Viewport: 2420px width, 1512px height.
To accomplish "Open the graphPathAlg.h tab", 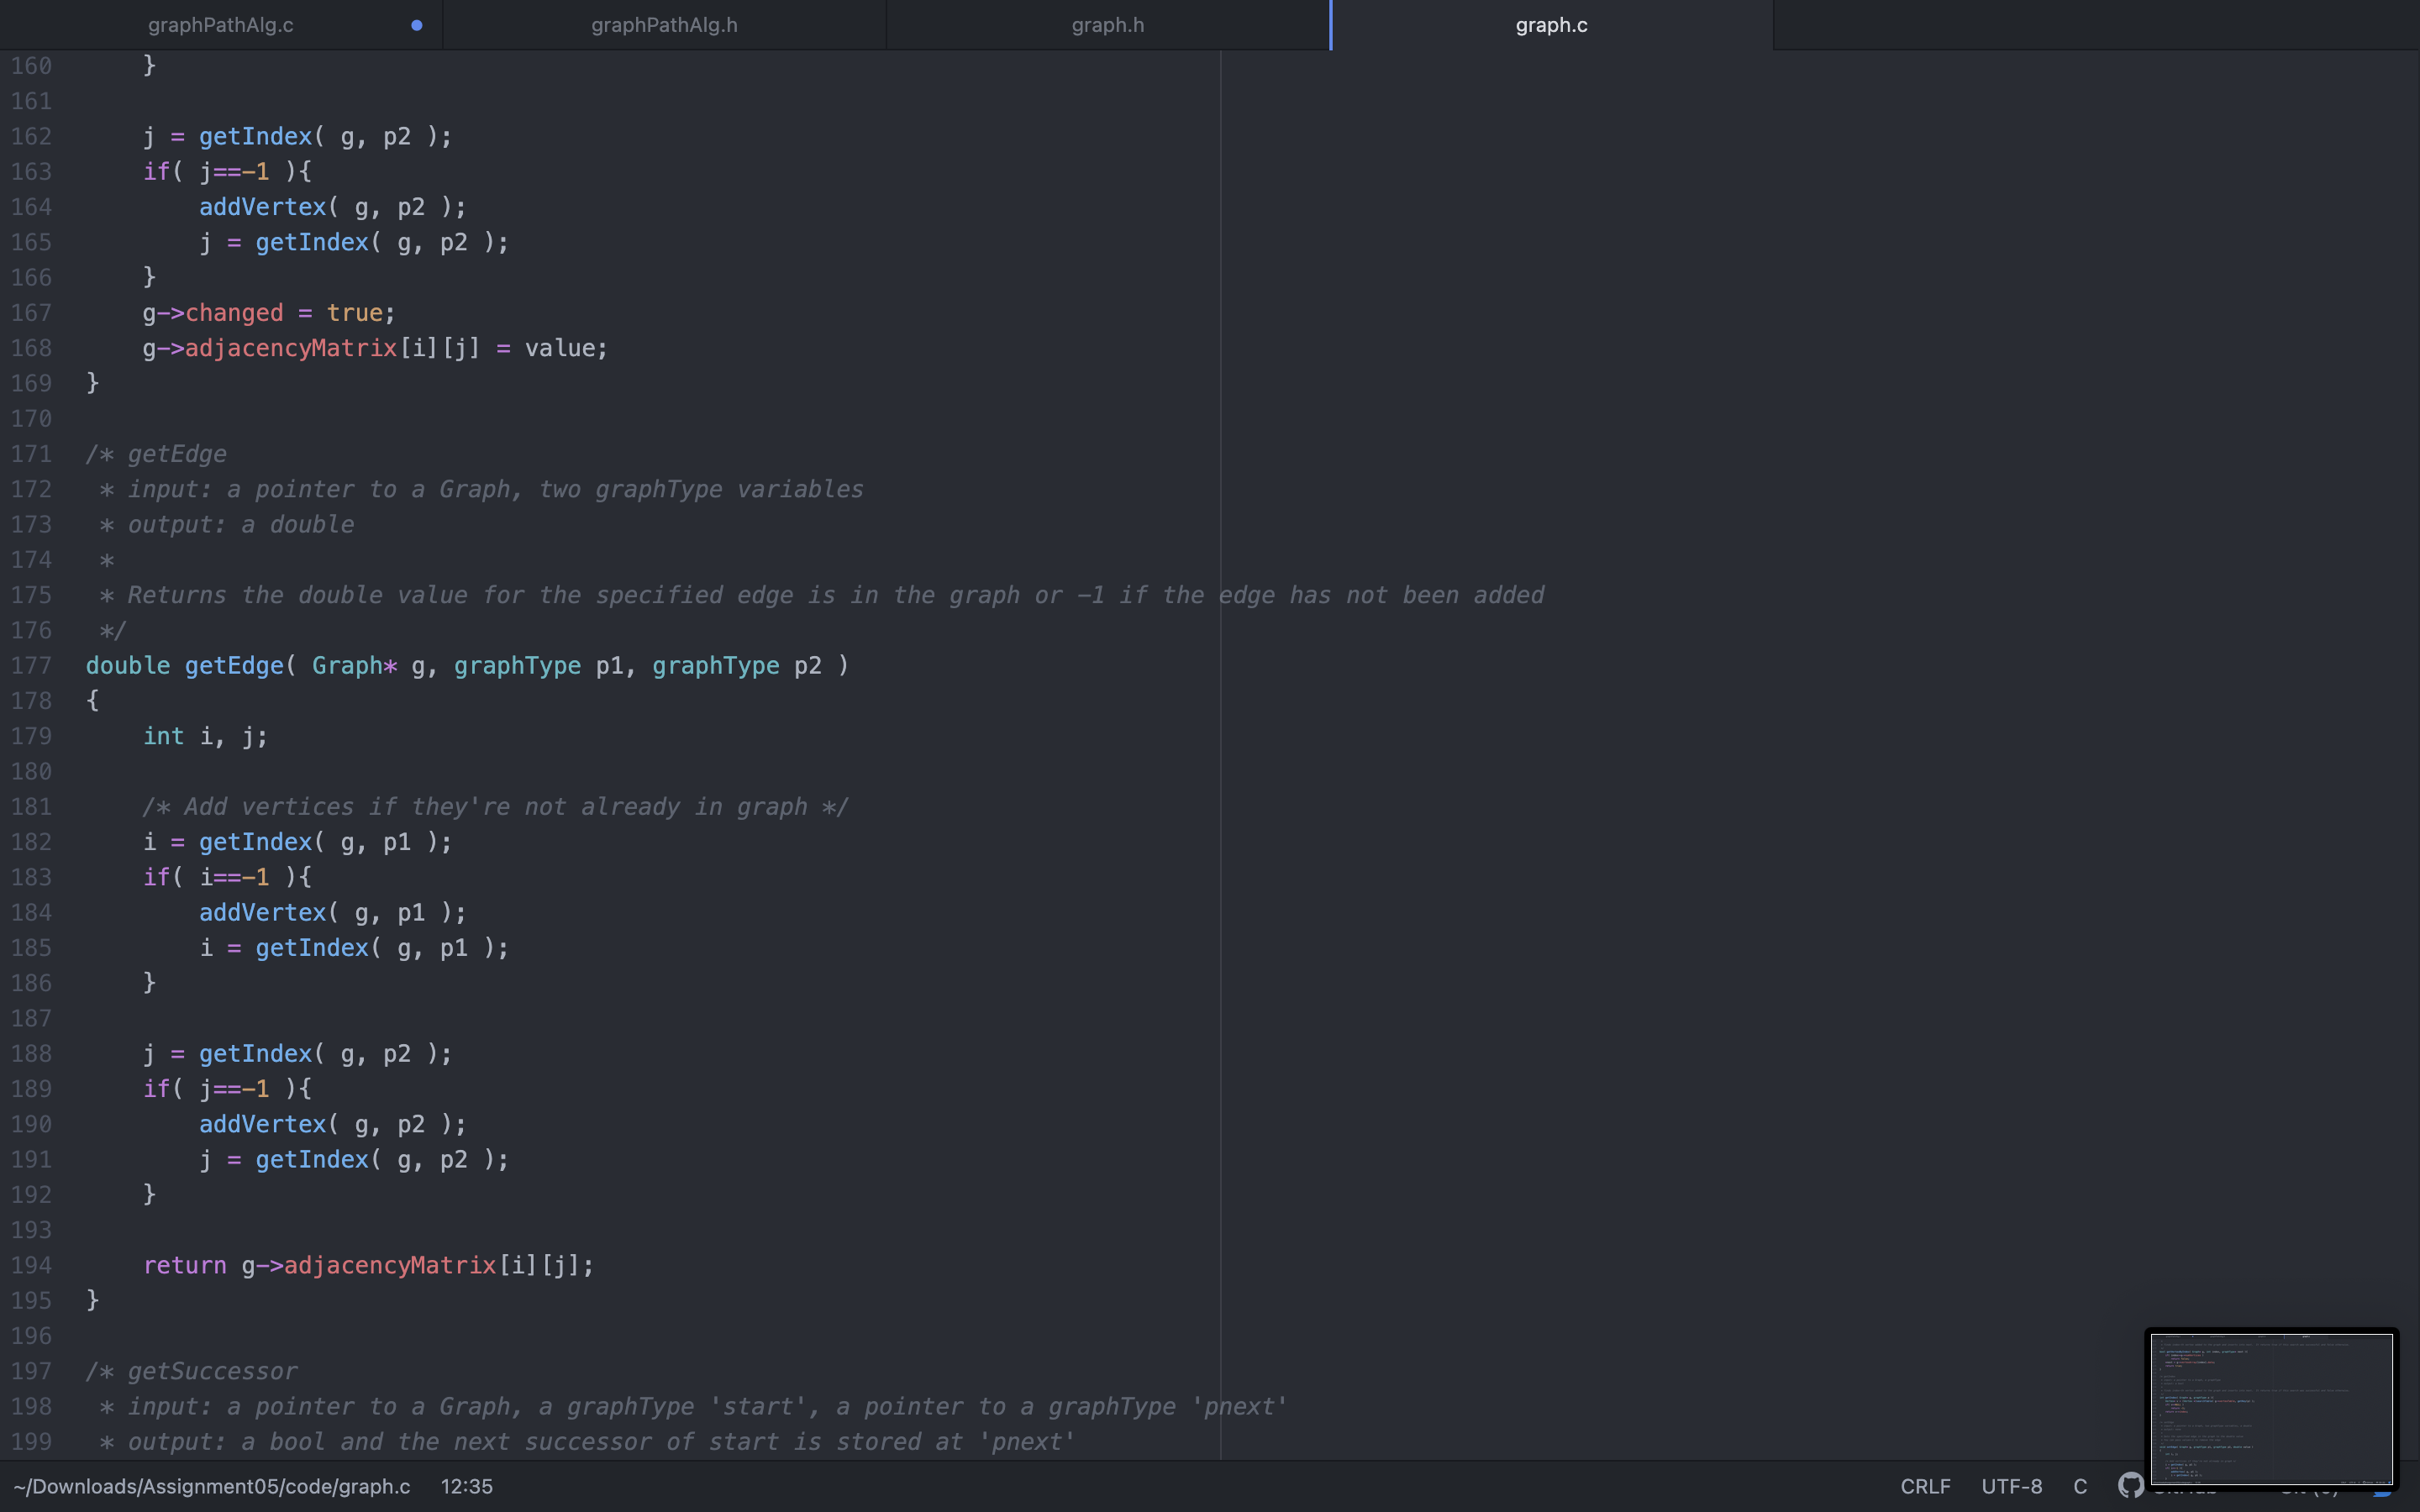I will pyautogui.click(x=664, y=25).
